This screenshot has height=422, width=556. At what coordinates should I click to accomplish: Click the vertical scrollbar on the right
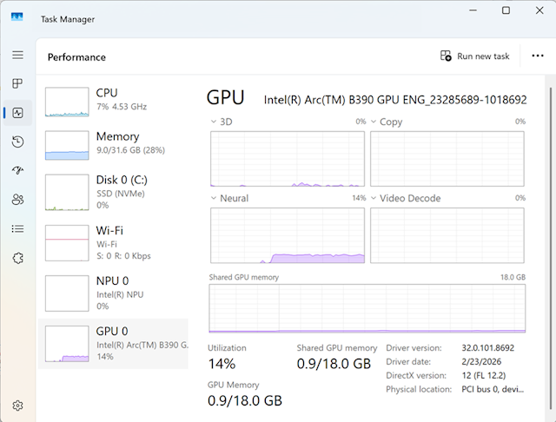[551, 248]
